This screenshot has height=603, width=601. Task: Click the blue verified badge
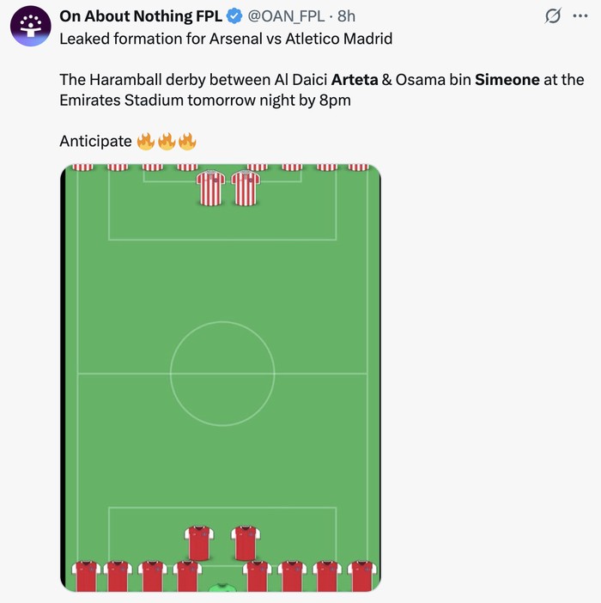[234, 16]
